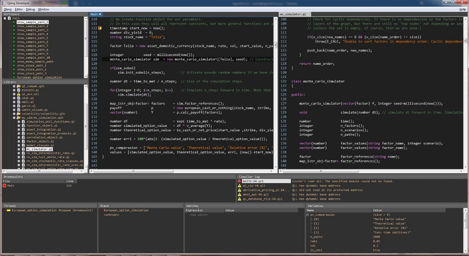The image size is (469, 256).
Task: Collapse the Main workspace tree node
Action: click(x=5, y=18)
